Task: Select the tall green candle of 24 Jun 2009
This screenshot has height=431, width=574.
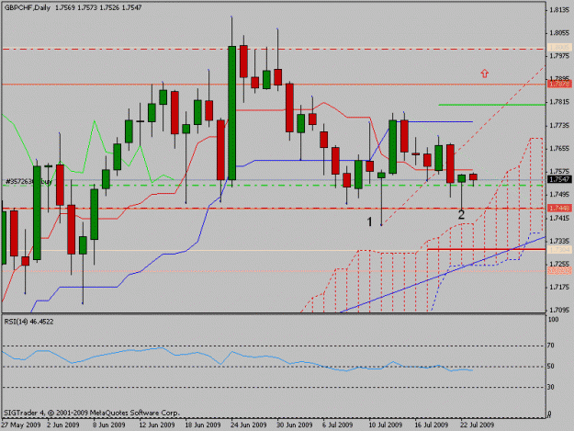Action: click(x=231, y=113)
